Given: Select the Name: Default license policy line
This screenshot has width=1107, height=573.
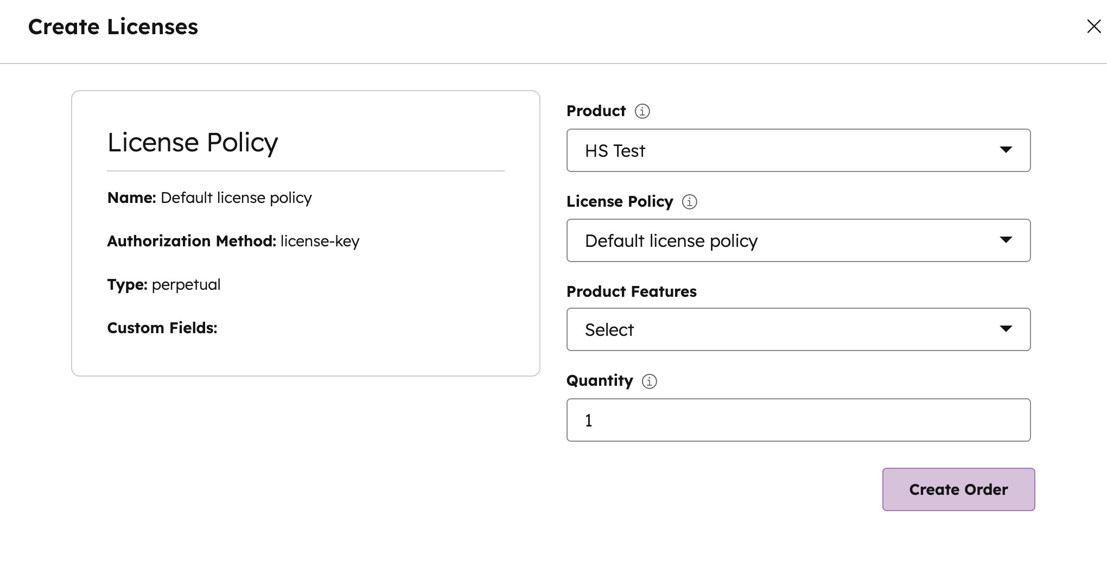Looking at the screenshot, I should [209, 198].
